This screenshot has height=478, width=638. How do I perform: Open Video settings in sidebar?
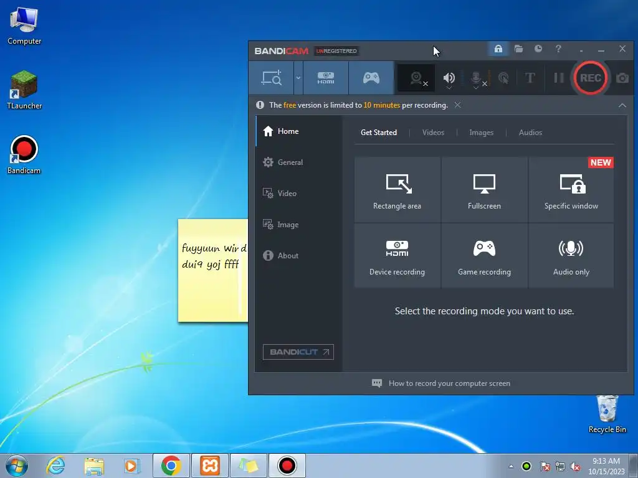tap(299, 194)
